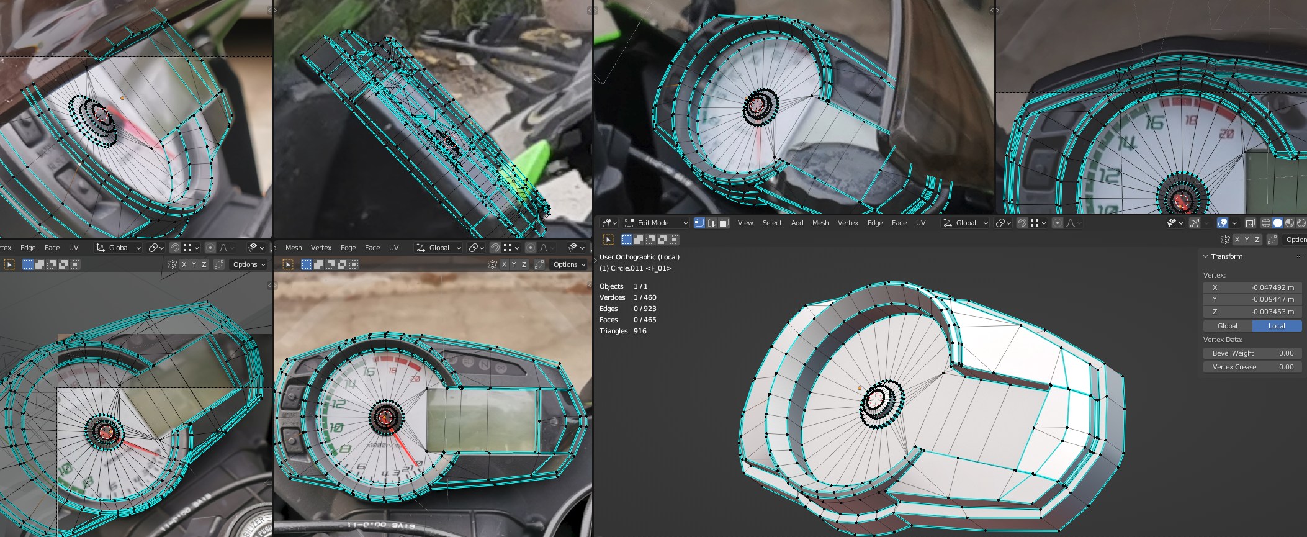Image resolution: width=1307 pixels, height=537 pixels.
Task: Open the Add menu
Action: 797,223
